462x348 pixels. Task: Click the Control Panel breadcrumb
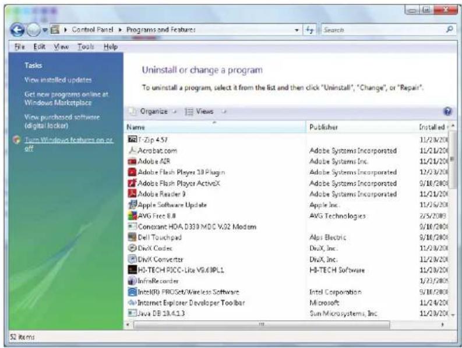pos(92,30)
